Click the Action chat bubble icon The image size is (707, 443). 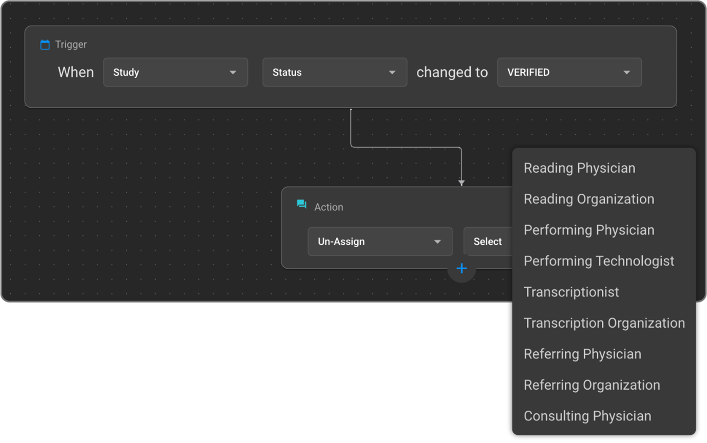point(302,205)
